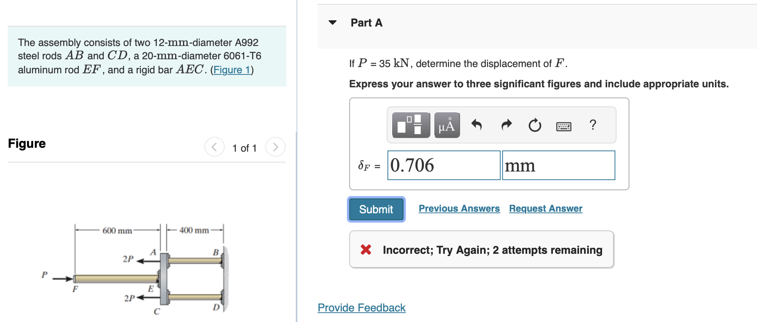Submit the answer
This screenshot has width=757, height=322.
pos(375,209)
